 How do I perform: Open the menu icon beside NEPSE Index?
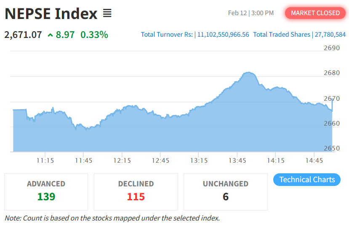click(x=107, y=13)
